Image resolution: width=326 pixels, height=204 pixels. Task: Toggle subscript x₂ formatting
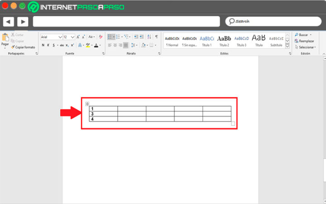tap(67, 45)
